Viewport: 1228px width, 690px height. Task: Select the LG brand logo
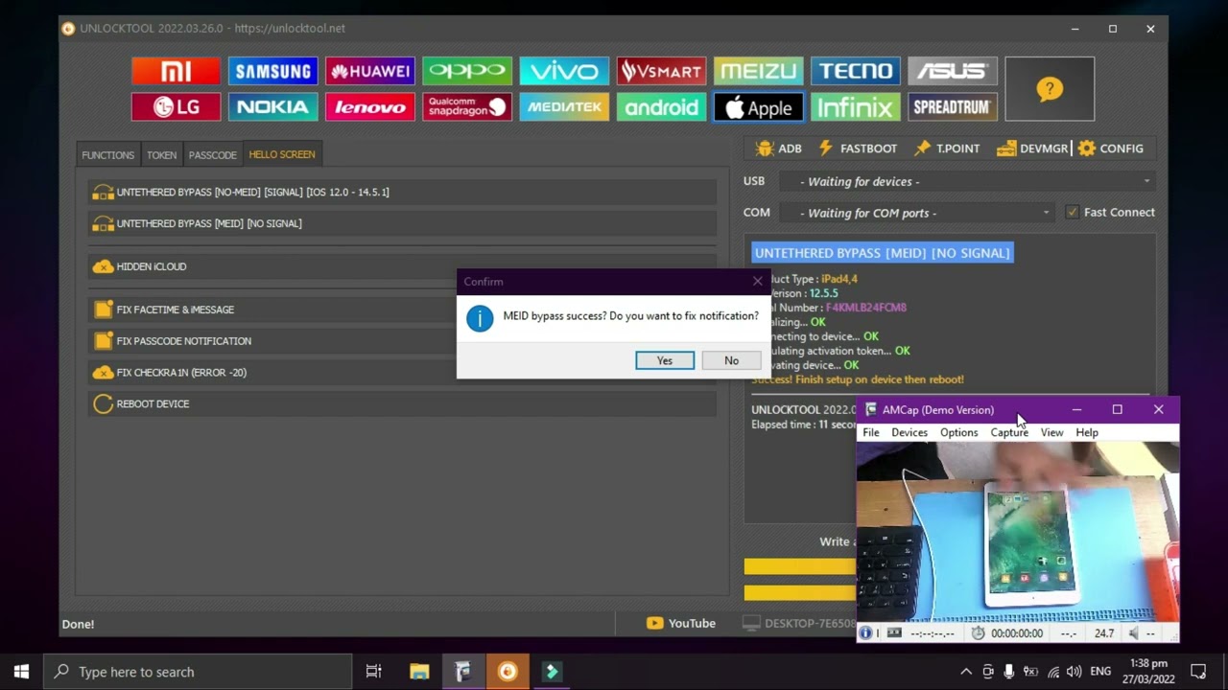[176, 107]
